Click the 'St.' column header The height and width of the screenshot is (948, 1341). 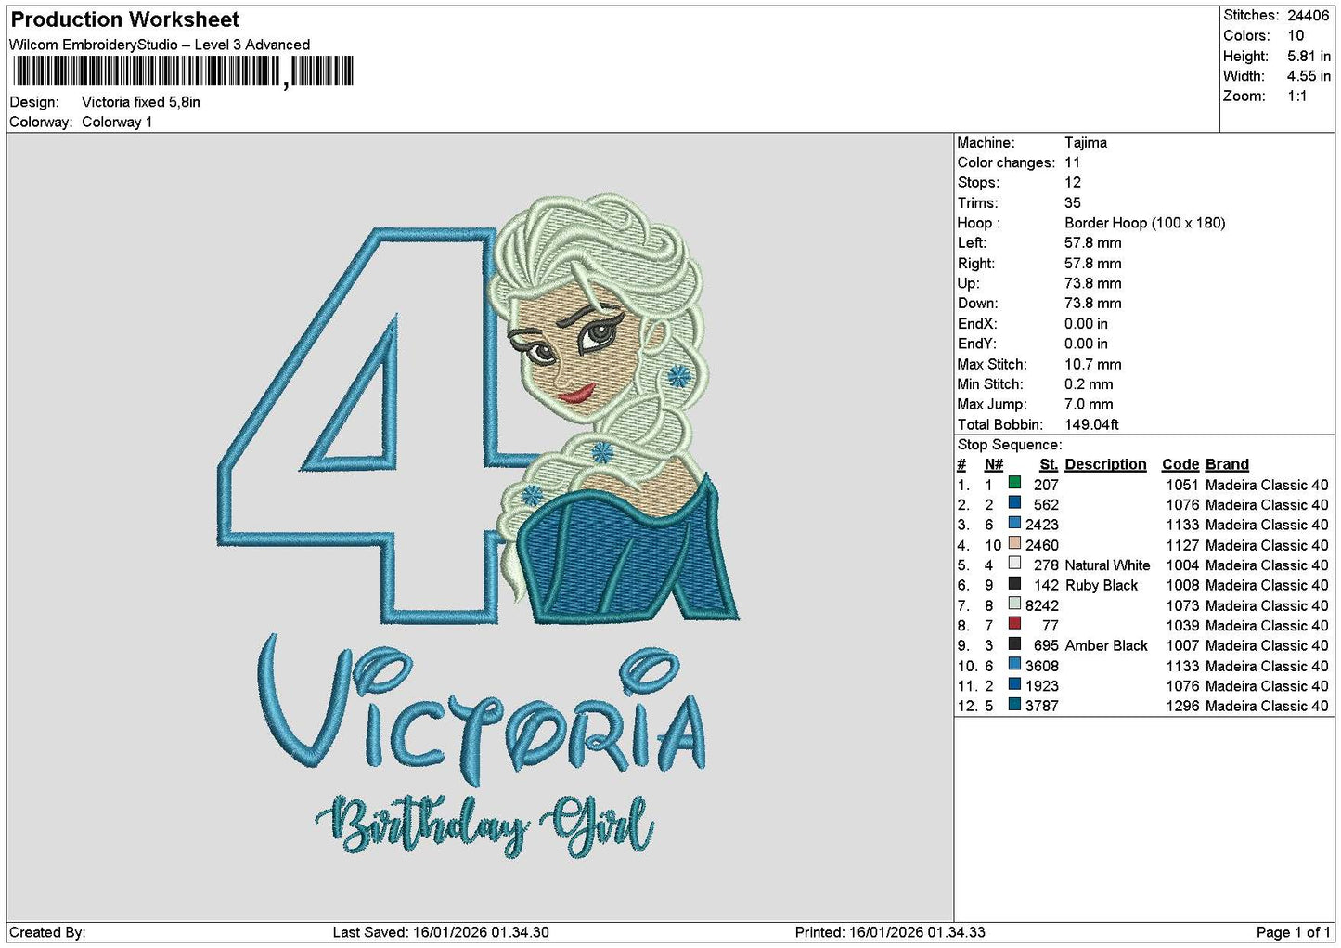click(1049, 464)
